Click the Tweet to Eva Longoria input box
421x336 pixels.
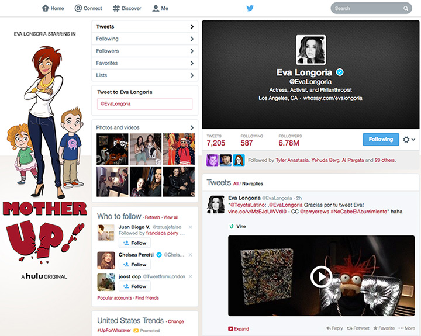click(x=145, y=104)
